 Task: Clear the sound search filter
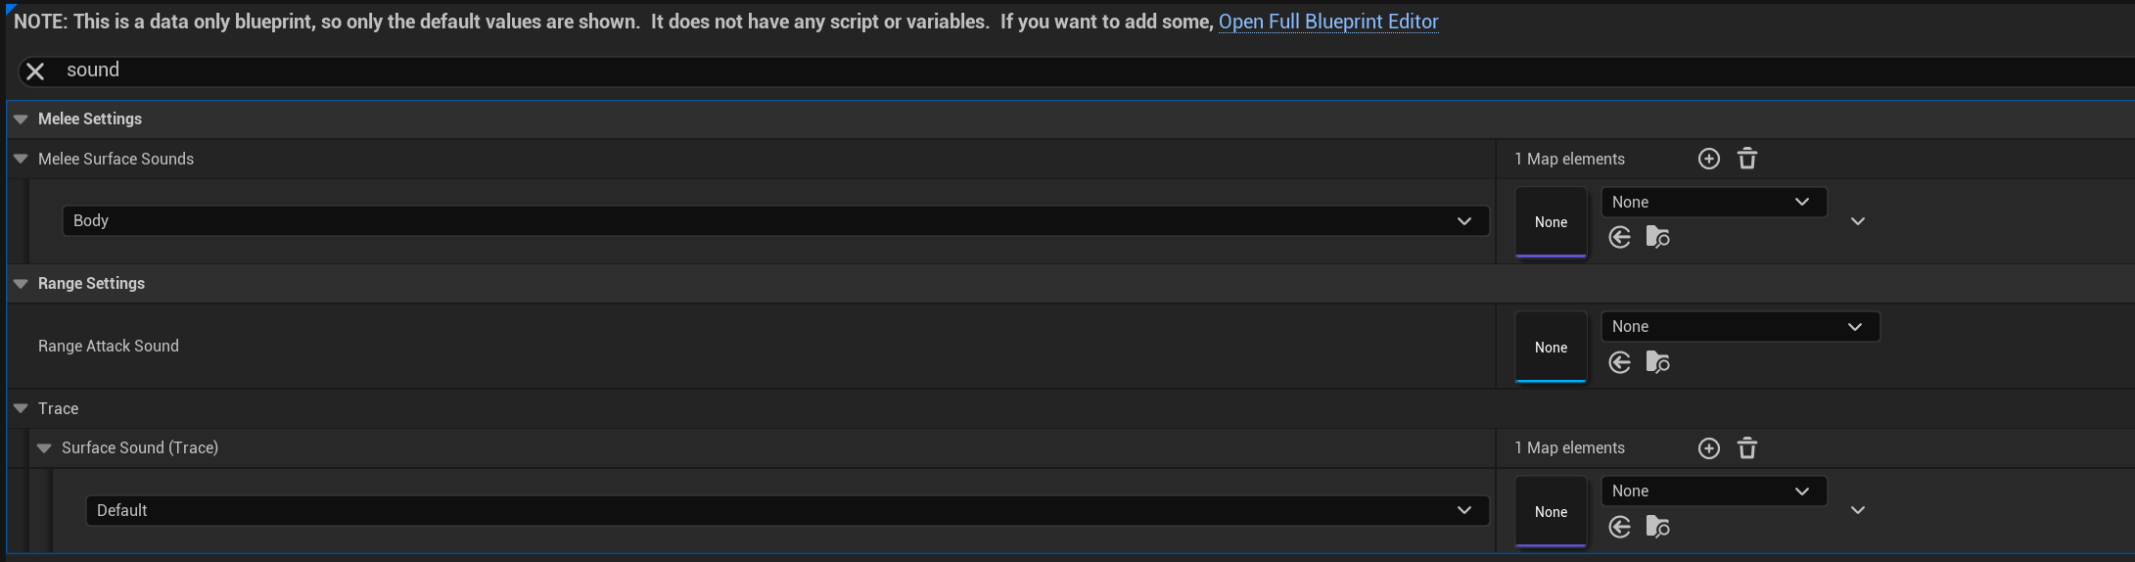(35, 71)
